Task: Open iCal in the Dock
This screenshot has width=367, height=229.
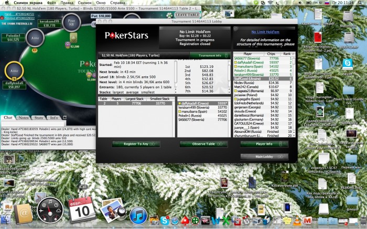Action: 82,210
